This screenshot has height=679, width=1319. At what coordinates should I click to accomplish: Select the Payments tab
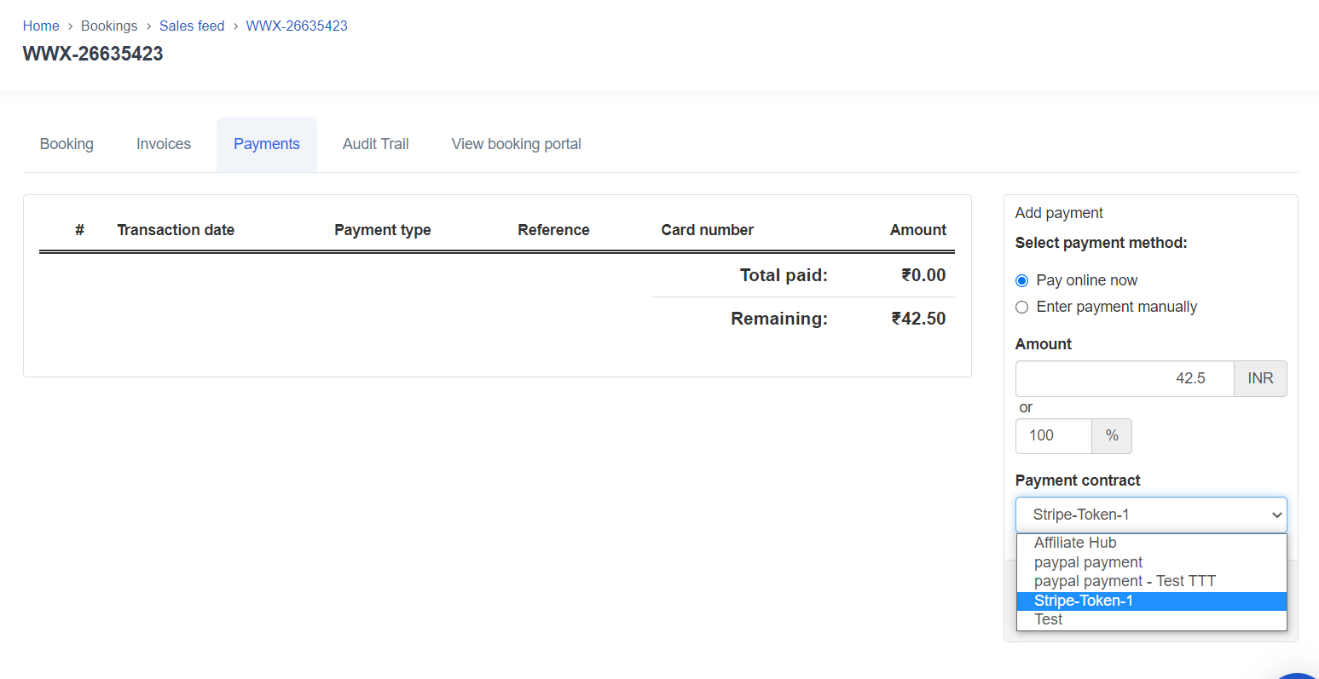click(267, 144)
